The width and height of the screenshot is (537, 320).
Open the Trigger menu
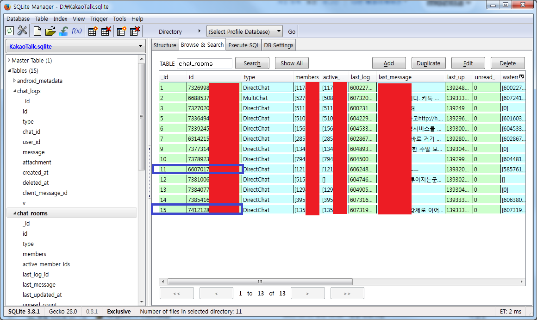99,19
